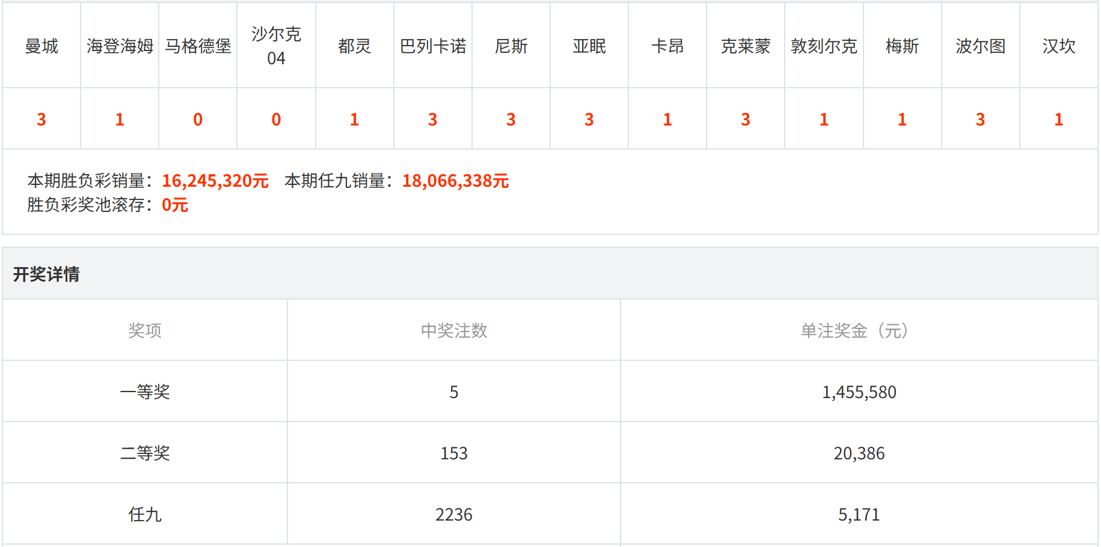1101x547 pixels.
Task: Click the team name 汉坎
Action: (1058, 46)
